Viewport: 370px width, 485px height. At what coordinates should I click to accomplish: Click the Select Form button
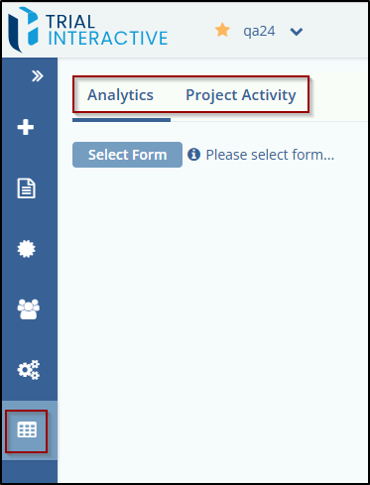127,155
